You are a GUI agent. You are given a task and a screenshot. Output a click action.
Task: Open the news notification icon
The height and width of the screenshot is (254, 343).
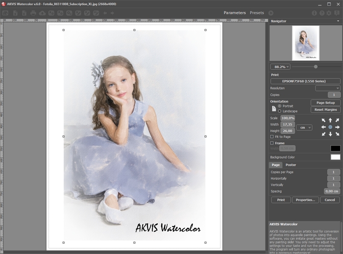pyautogui.click(x=337, y=13)
